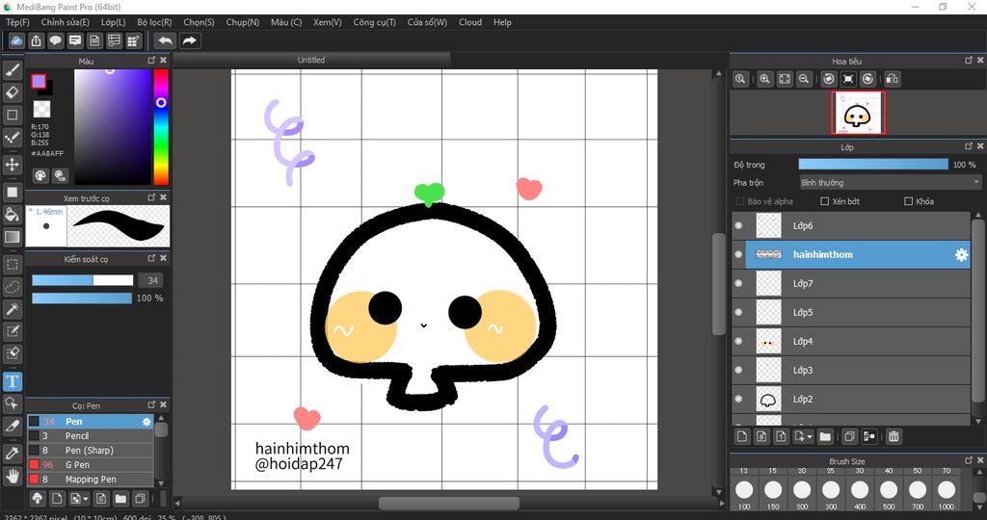Open the Chỉnh sửa(E) menu
This screenshot has width=987, height=520.
(66, 22)
